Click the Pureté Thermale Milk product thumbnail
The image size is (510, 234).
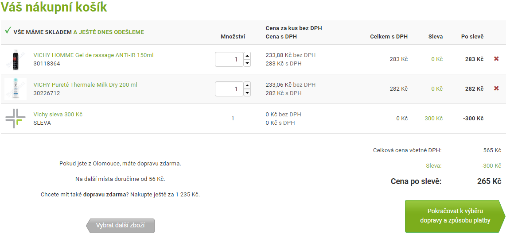click(x=16, y=88)
